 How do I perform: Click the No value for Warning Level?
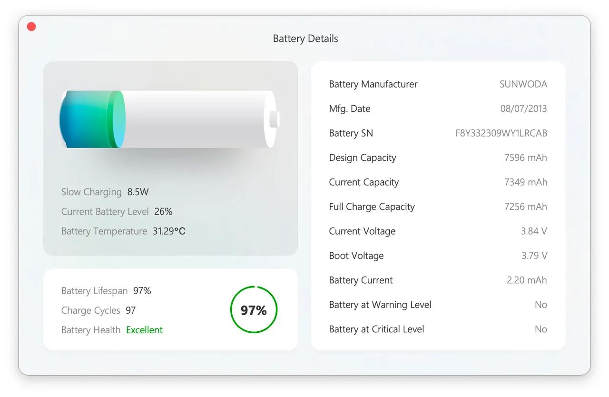(x=541, y=305)
